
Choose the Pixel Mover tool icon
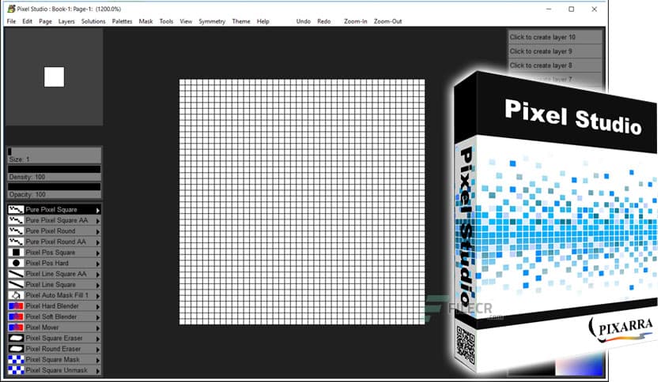point(16,328)
